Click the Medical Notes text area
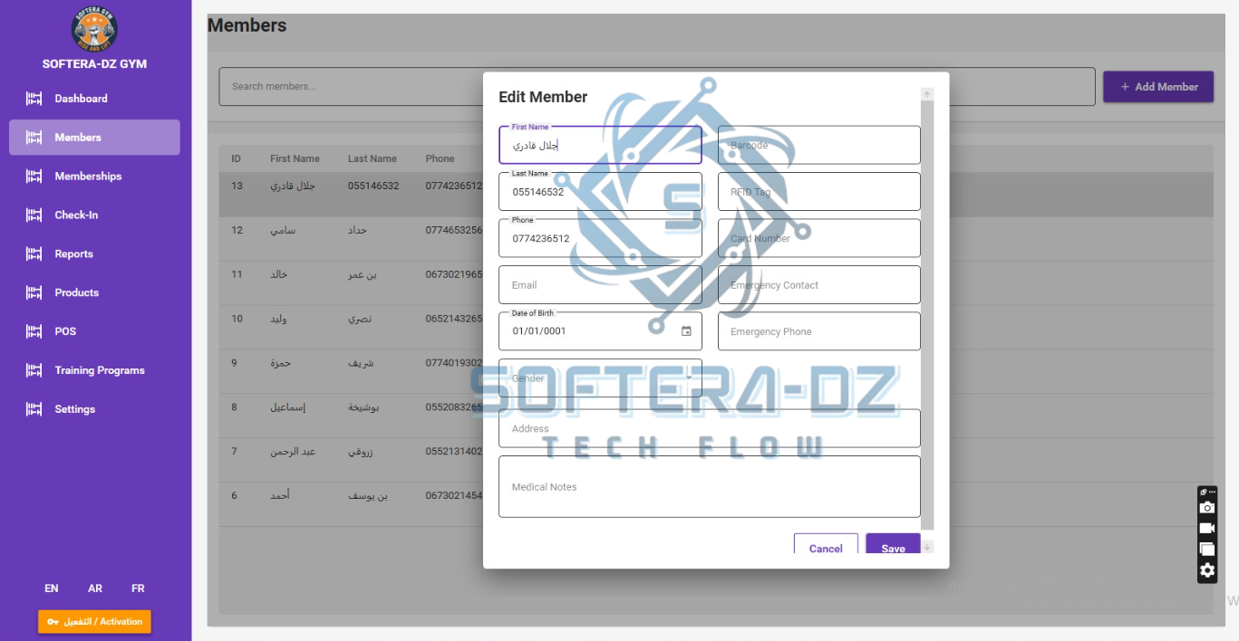This screenshot has height=641, width=1239. (x=710, y=486)
